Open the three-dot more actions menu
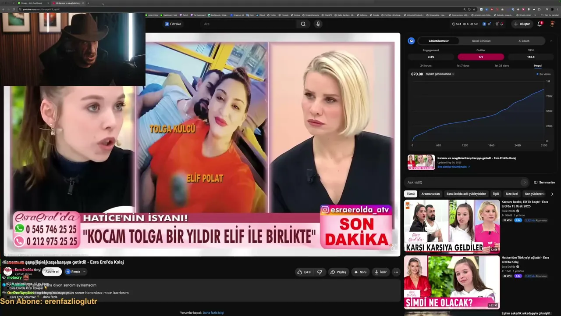 (x=396, y=272)
